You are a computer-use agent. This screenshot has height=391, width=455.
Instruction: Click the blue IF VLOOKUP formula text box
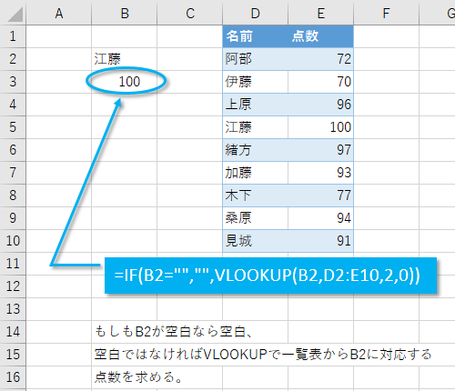[270, 276]
